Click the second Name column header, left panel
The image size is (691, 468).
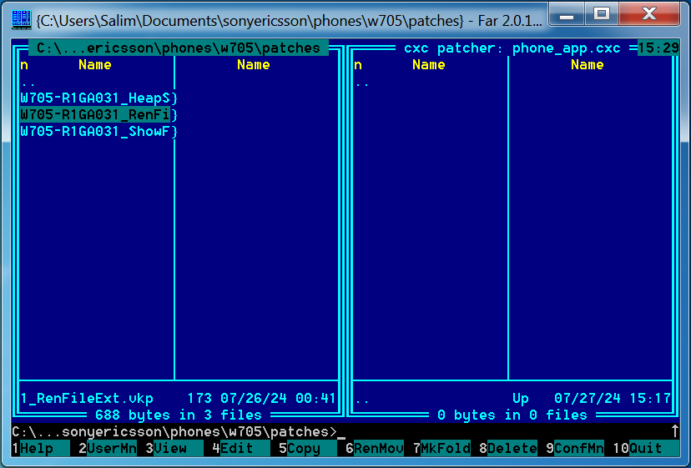254,65
